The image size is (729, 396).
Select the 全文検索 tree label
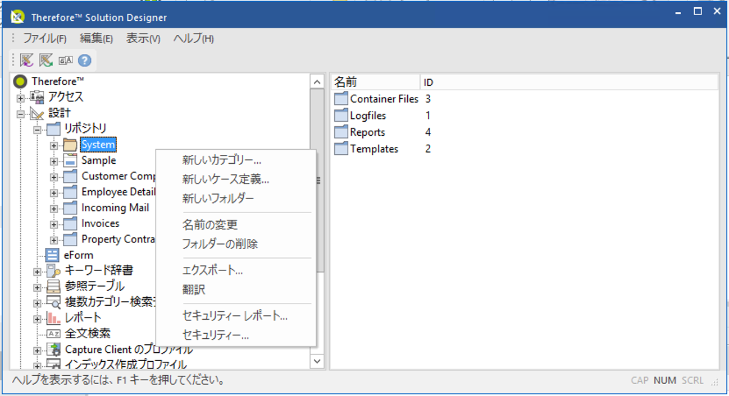tap(87, 334)
